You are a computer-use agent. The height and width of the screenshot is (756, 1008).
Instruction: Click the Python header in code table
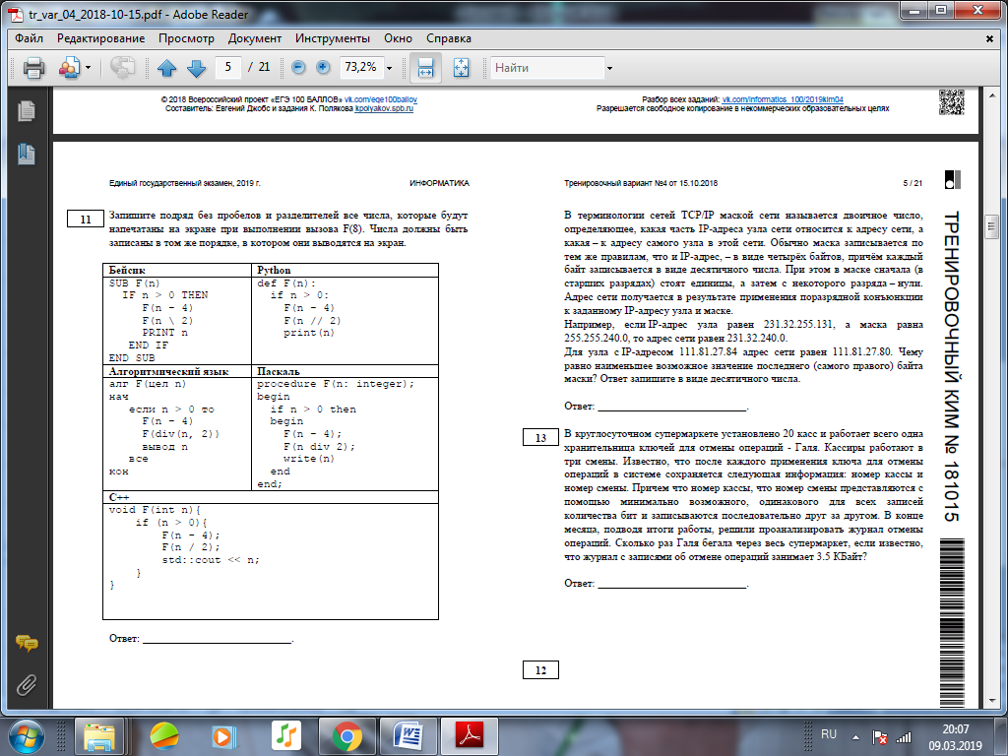274,270
